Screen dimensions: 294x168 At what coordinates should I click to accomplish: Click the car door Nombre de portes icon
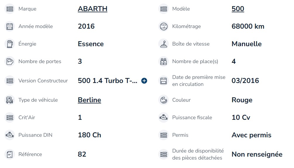click(10, 61)
